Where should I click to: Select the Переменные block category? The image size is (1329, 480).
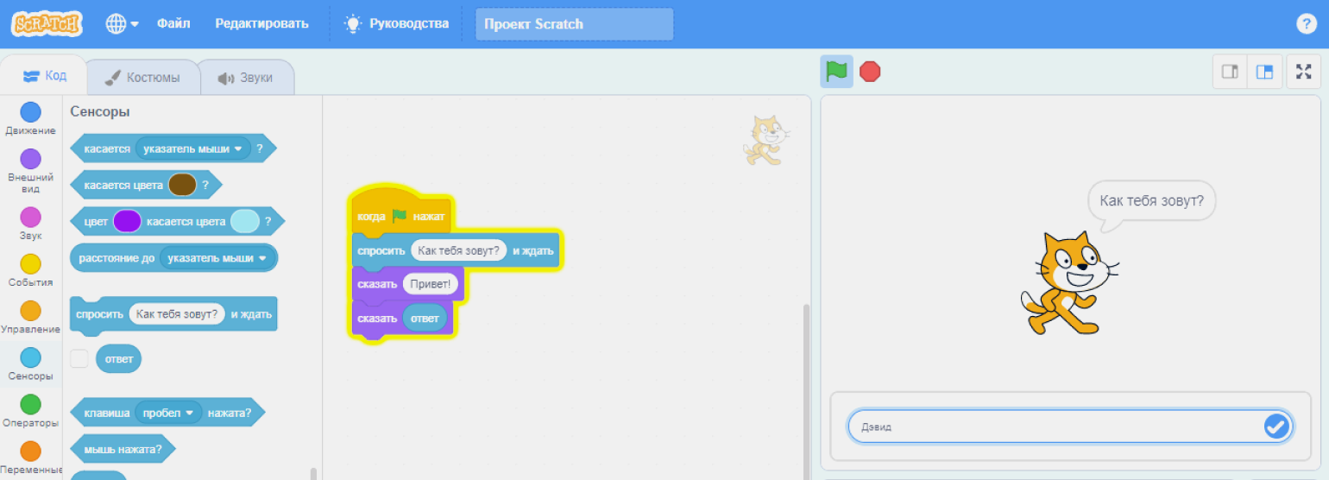[x=30, y=458]
